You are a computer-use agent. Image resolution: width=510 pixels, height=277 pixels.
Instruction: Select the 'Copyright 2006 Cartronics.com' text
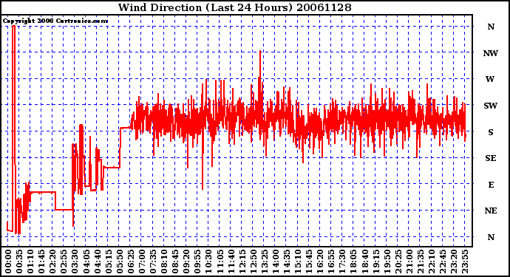(x=55, y=21)
